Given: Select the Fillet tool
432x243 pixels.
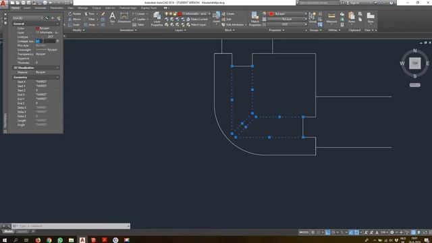Looking at the screenshot, I should click(x=90, y=20).
